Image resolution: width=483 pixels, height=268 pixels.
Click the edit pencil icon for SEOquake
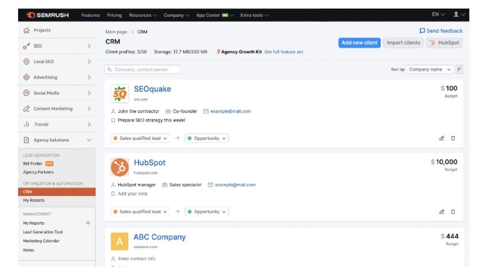442,138
